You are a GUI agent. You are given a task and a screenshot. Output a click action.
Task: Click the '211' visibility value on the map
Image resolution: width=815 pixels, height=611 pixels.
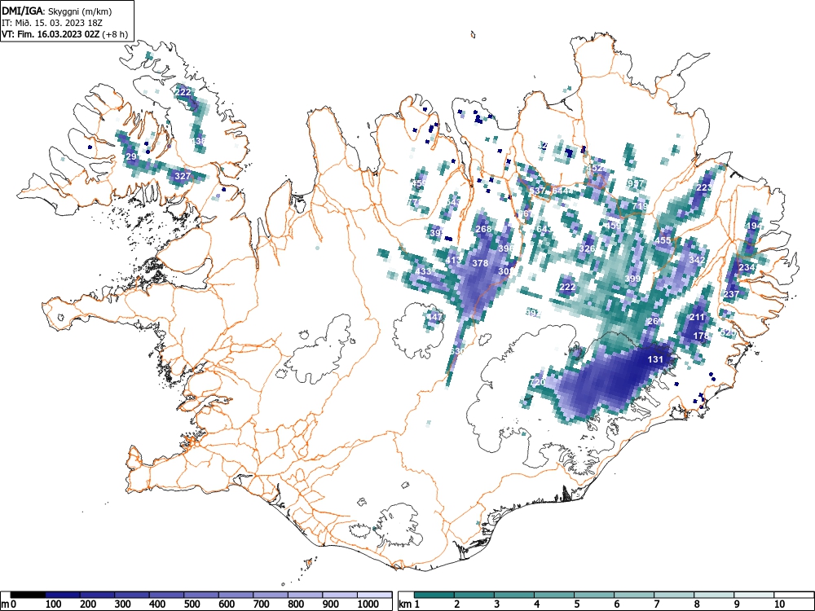697,317
